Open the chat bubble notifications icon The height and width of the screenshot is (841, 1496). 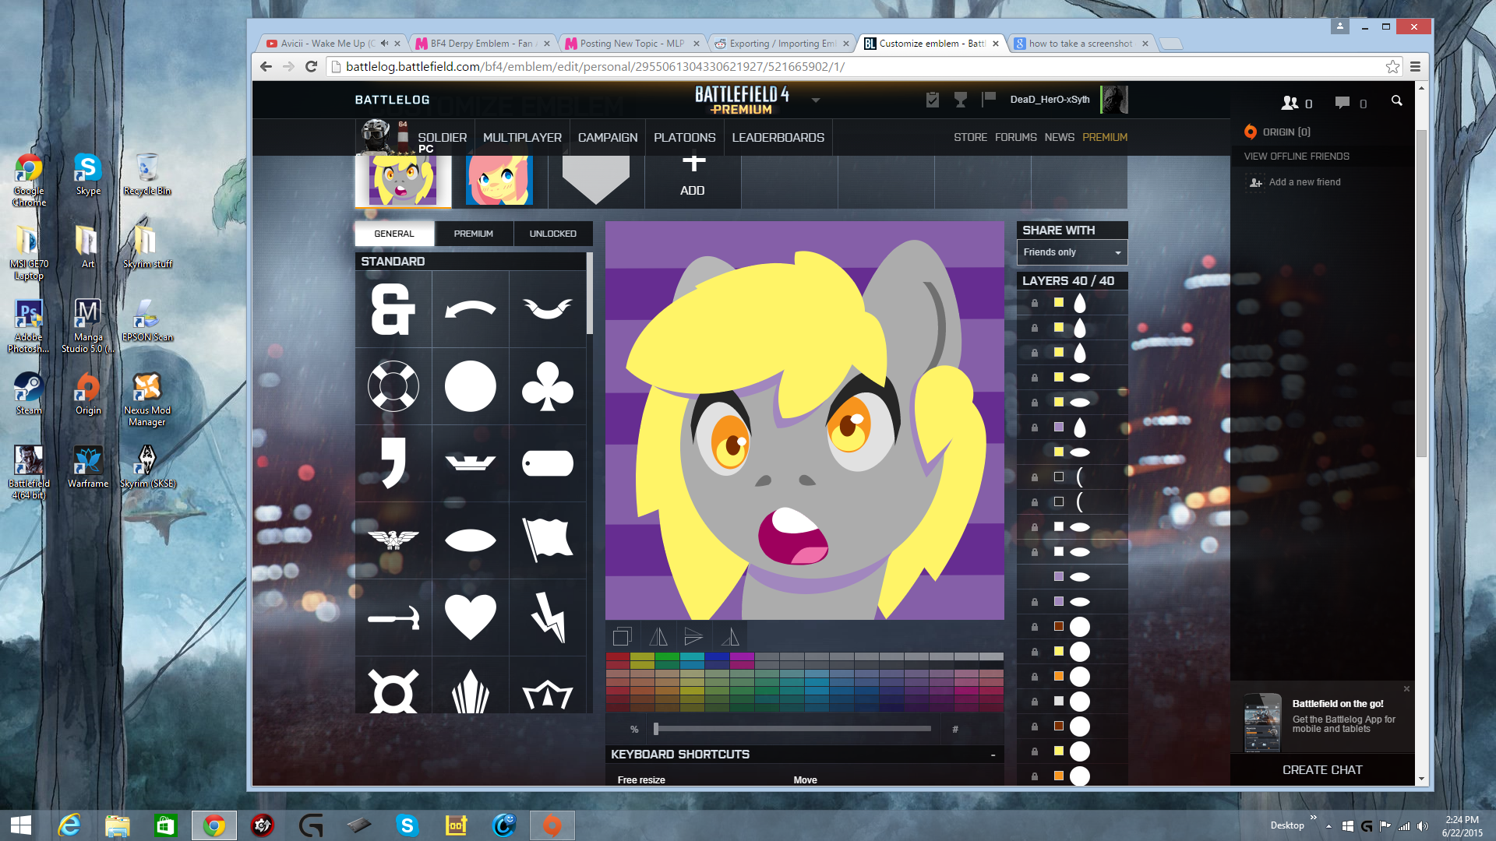(1342, 103)
